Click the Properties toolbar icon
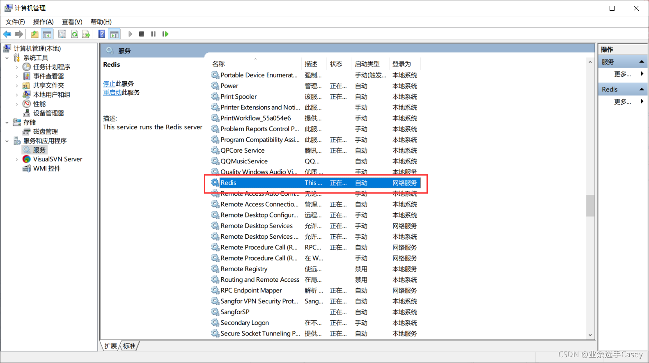This screenshot has width=649, height=363. pyautogui.click(x=62, y=34)
